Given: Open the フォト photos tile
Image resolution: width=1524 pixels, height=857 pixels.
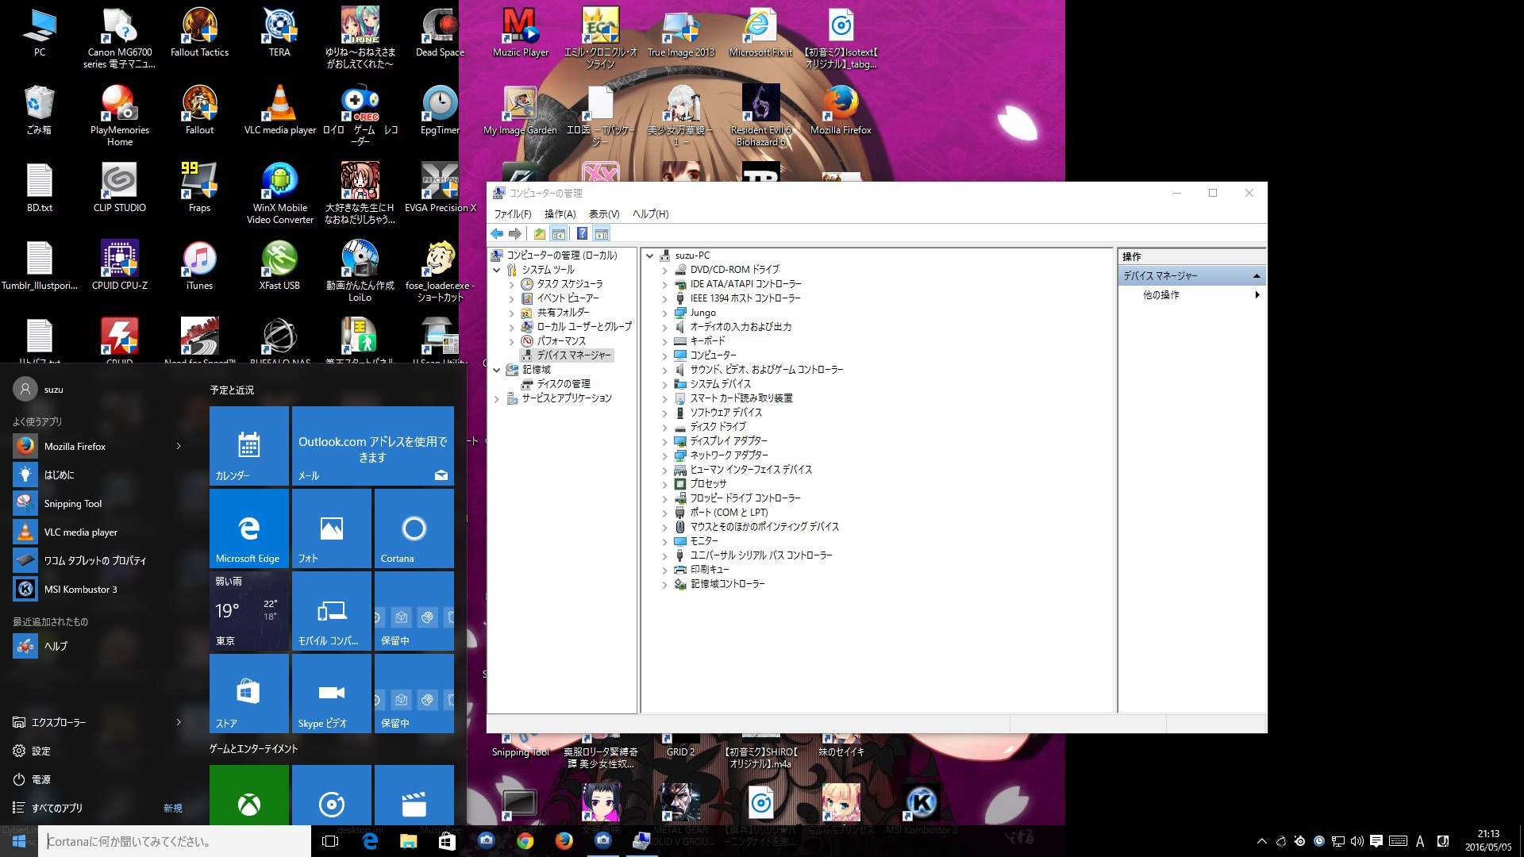Looking at the screenshot, I should click(x=332, y=528).
